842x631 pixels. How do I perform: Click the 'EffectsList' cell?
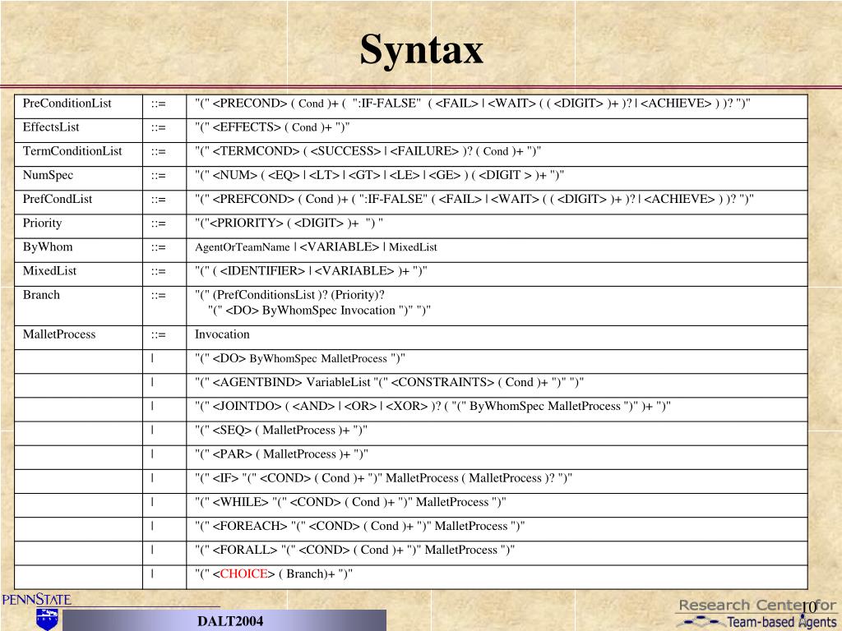click(x=78, y=131)
